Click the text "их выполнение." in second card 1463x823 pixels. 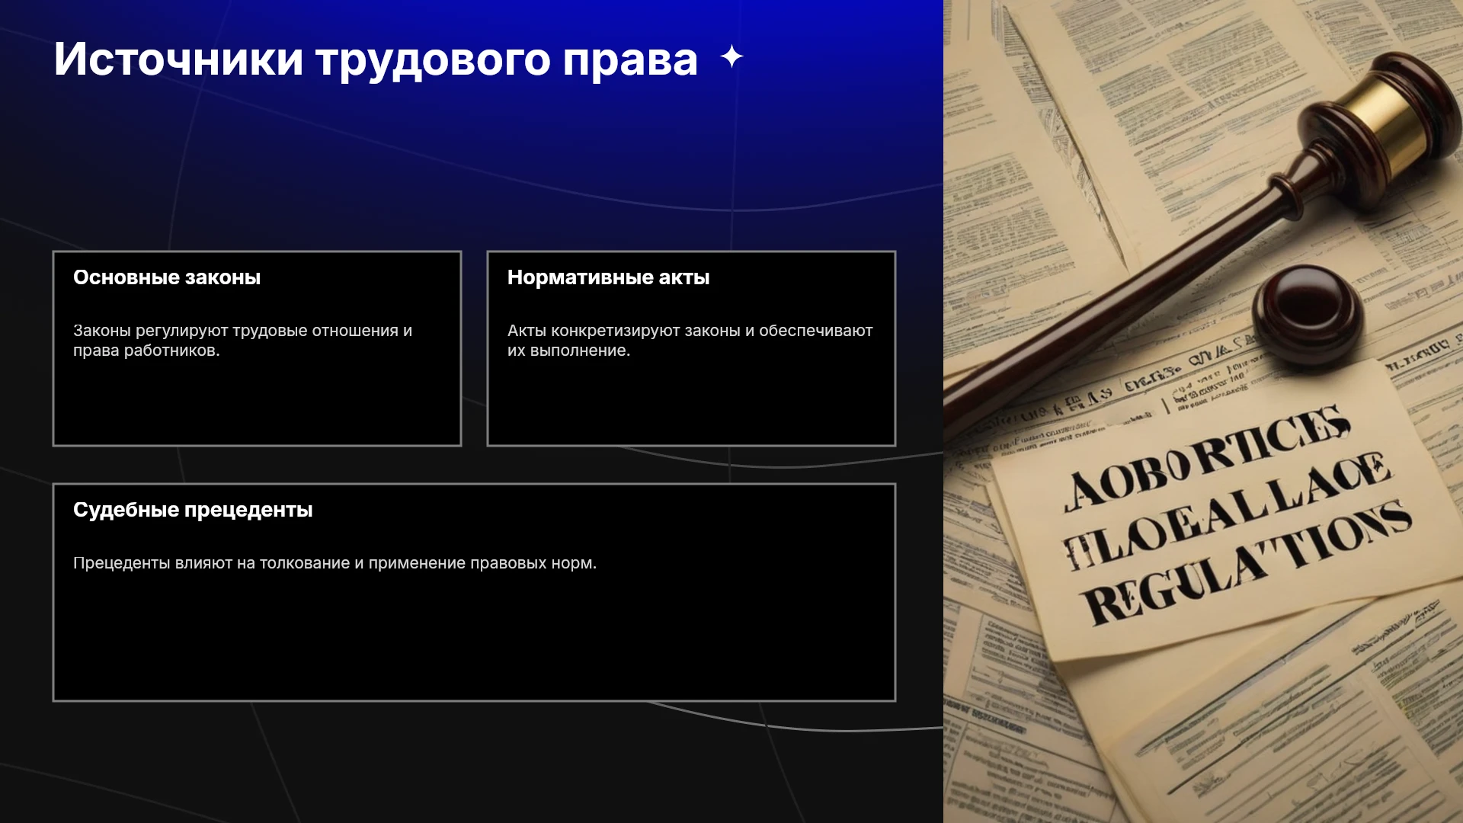pos(568,351)
